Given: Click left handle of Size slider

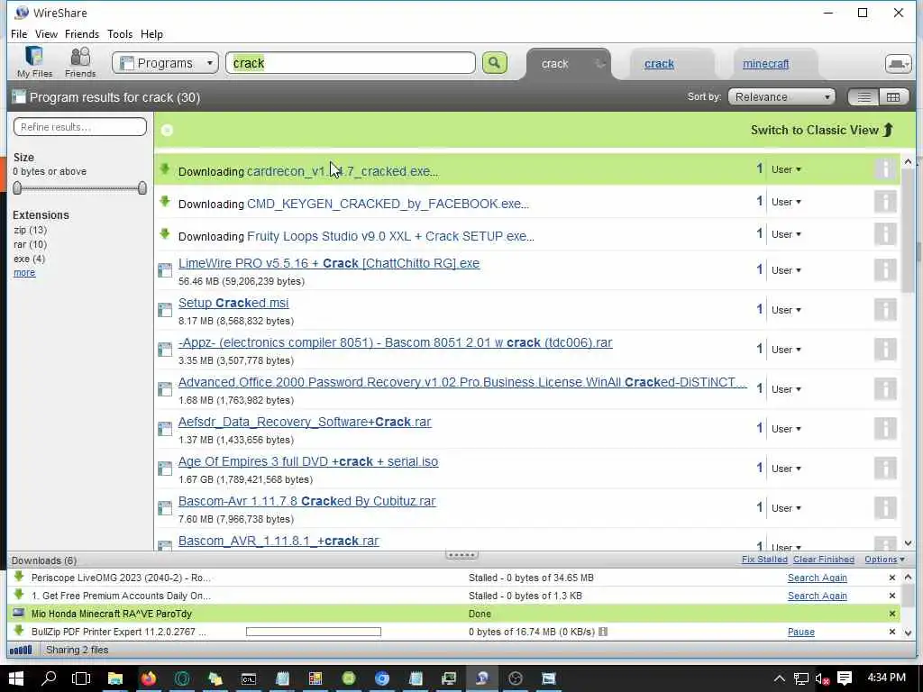Looking at the screenshot, I should tap(17, 187).
